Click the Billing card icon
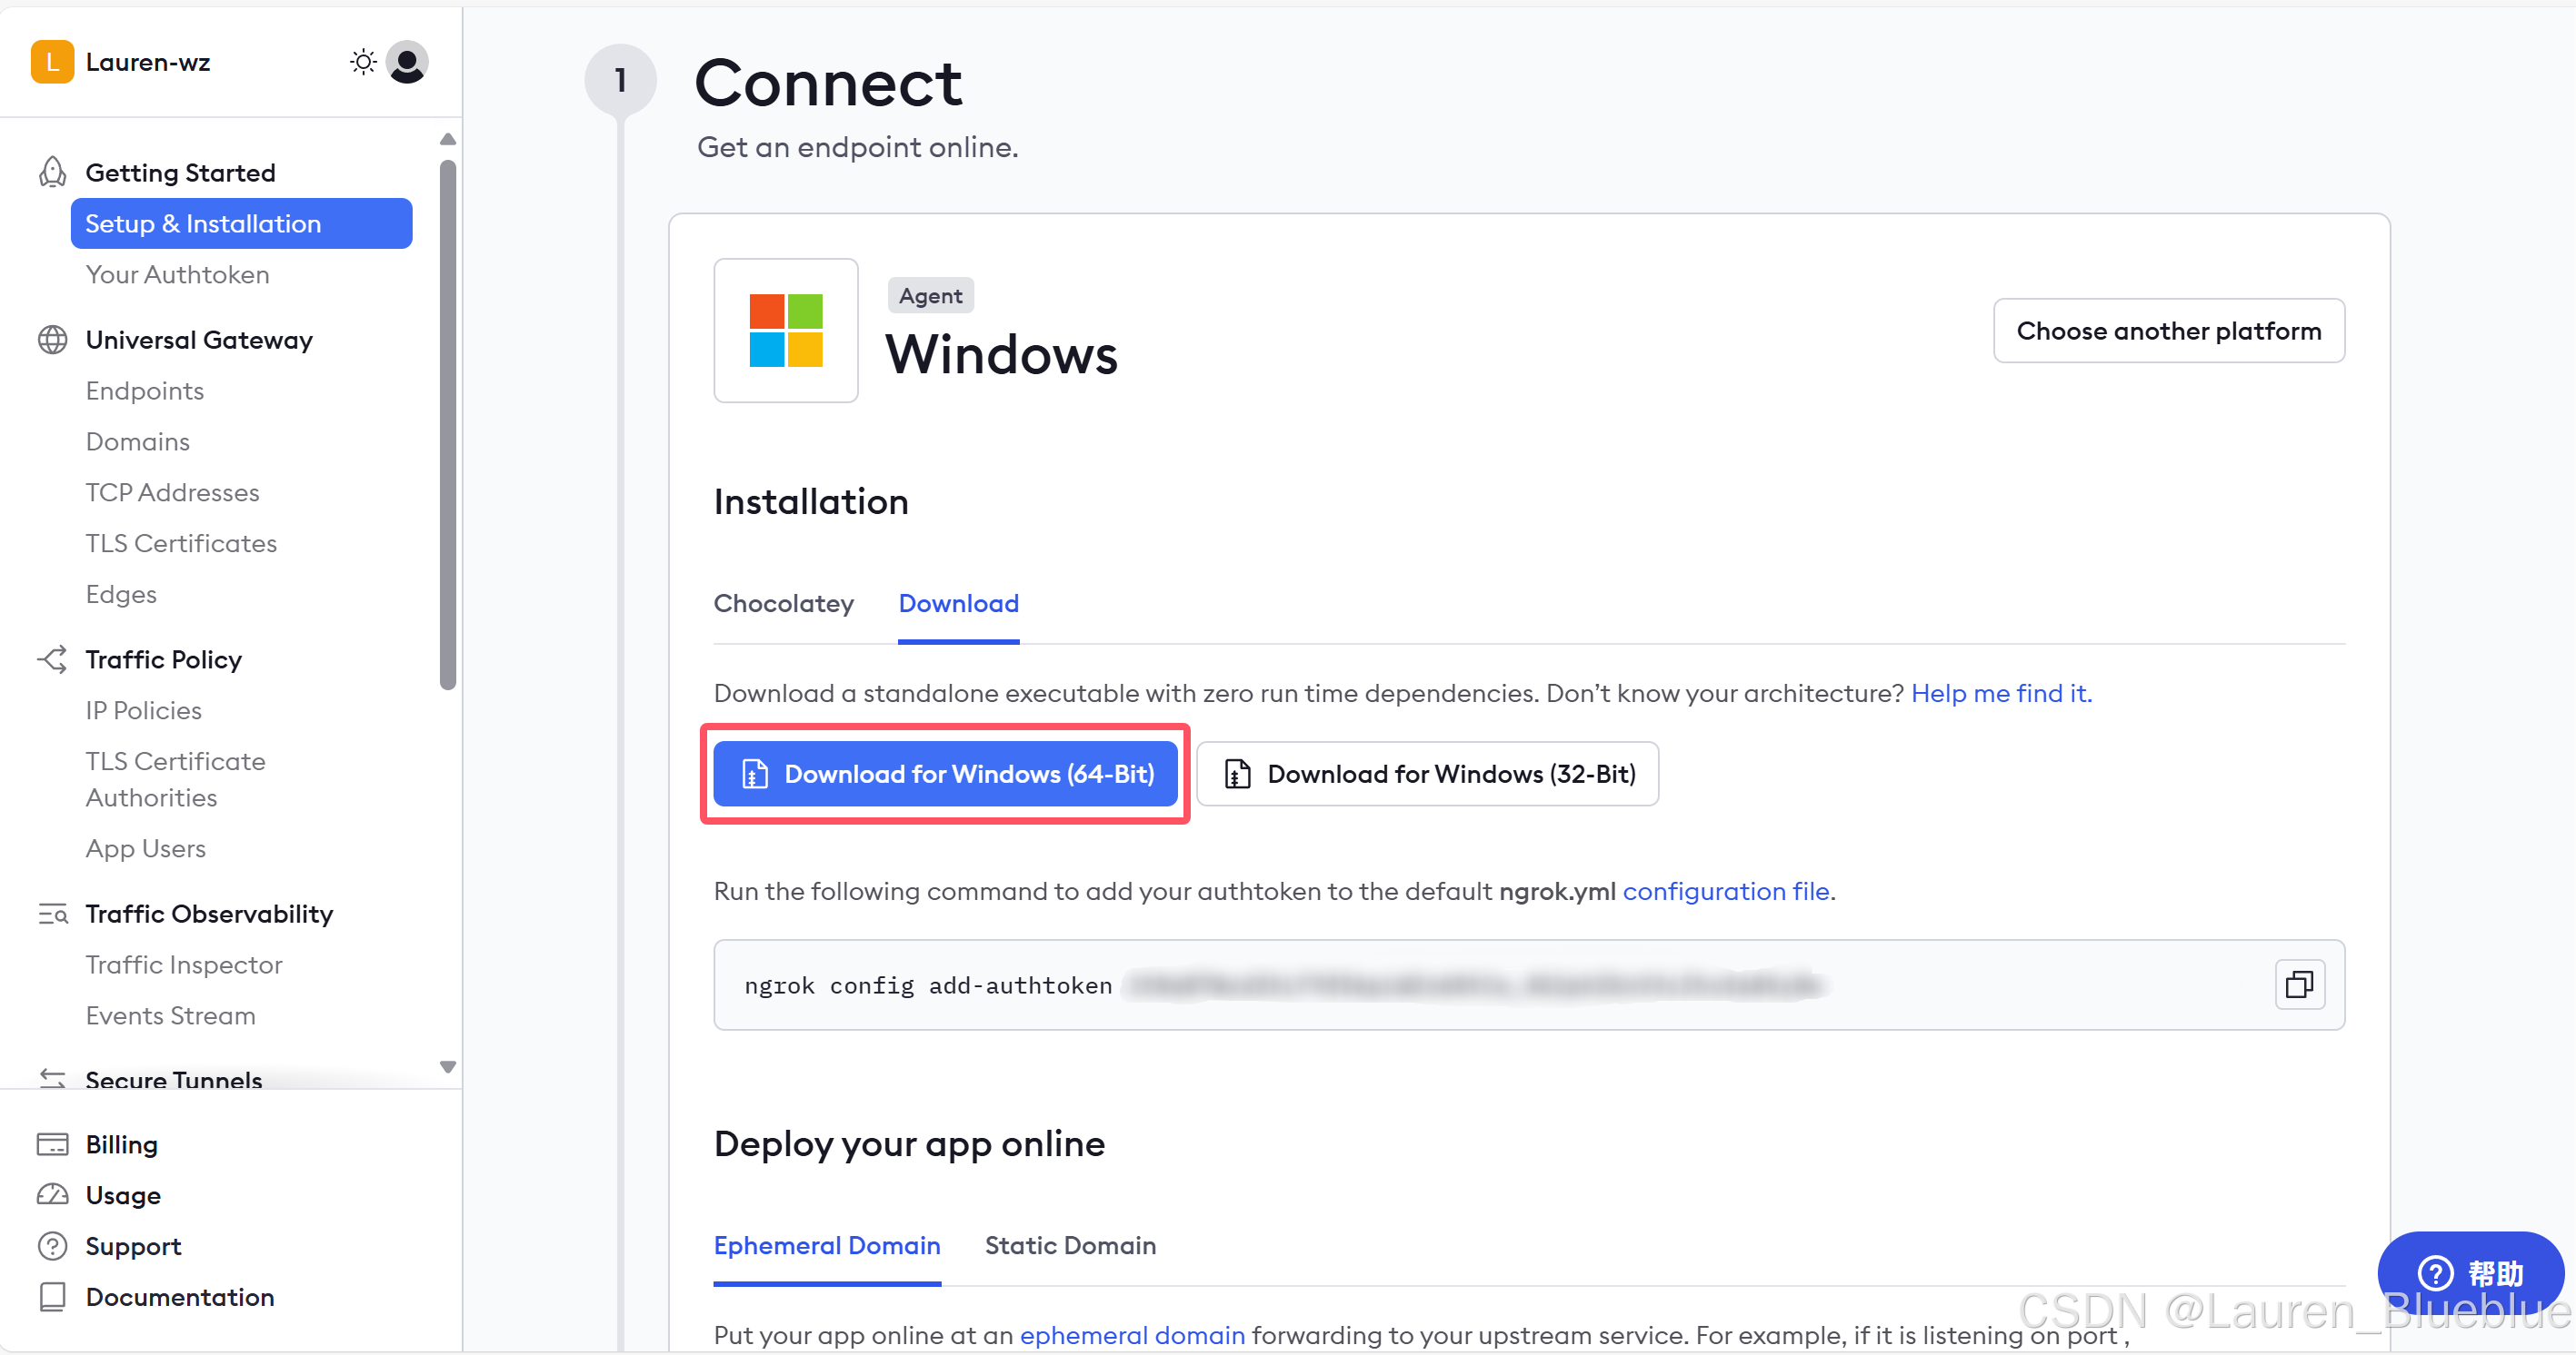This screenshot has height=1355, width=2576. 52,1144
